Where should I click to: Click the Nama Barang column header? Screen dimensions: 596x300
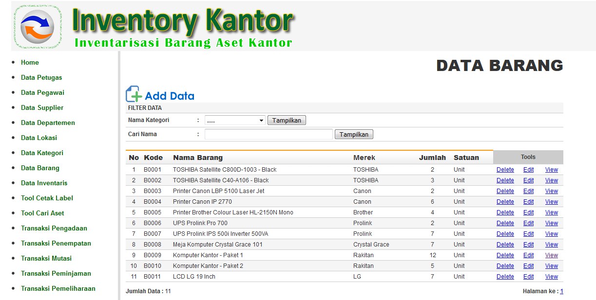(x=198, y=158)
